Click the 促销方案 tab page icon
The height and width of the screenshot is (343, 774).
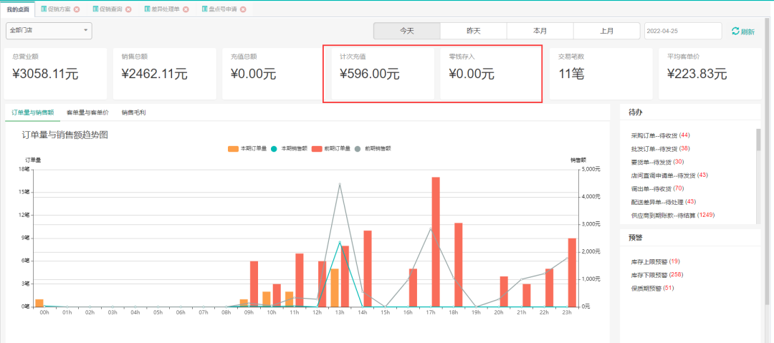44,9
